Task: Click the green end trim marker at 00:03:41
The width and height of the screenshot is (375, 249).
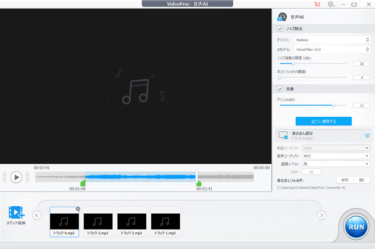Action: pyautogui.click(x=199, y=183)
